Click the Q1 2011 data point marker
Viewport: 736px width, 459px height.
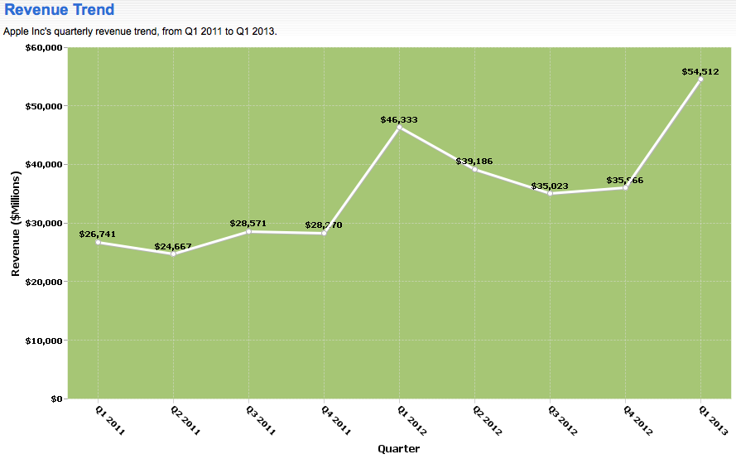pyautogui.click(x=98, y=242)
